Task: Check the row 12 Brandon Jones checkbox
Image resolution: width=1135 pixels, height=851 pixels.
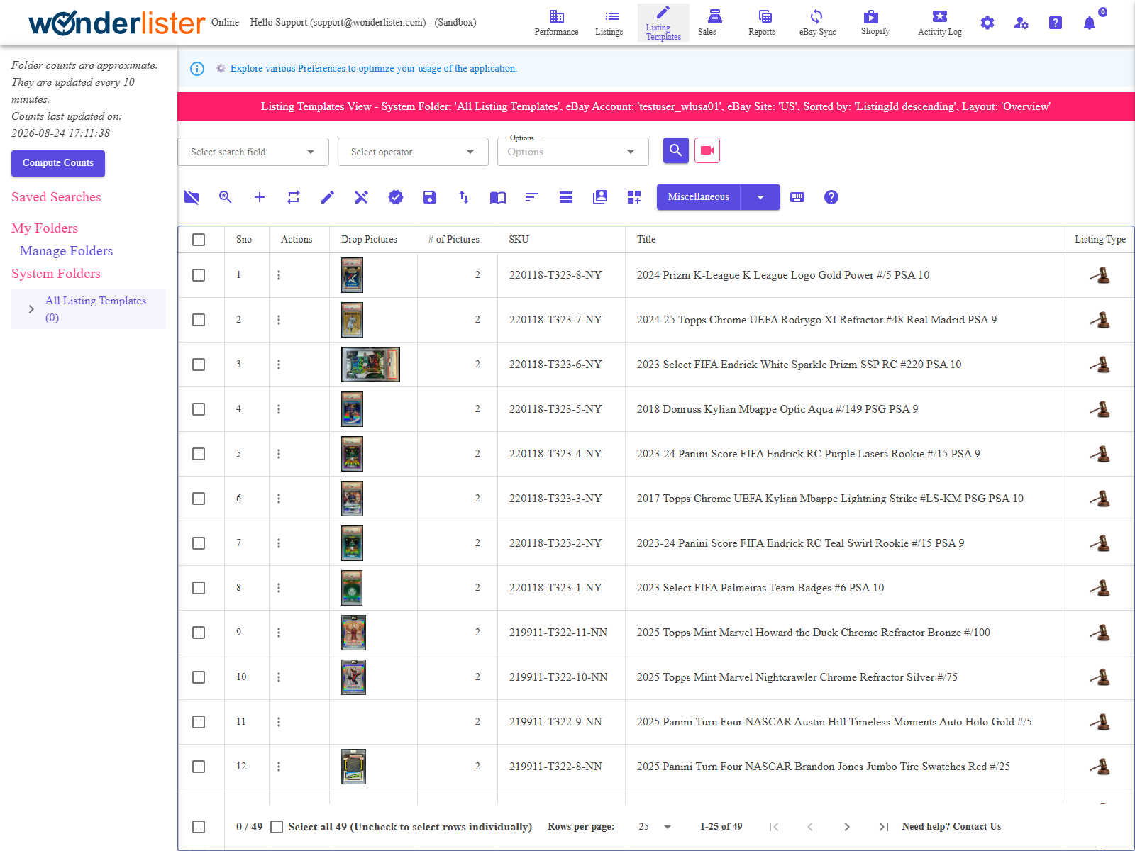Action: click(199, 767)
